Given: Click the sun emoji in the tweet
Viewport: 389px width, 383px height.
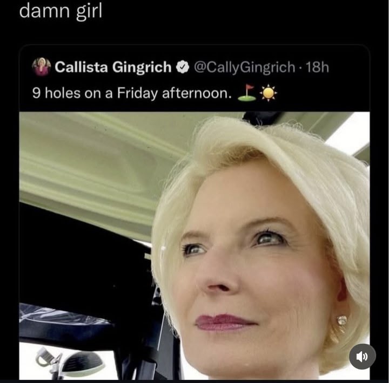Looking at the screenshot, I should 268,93.
